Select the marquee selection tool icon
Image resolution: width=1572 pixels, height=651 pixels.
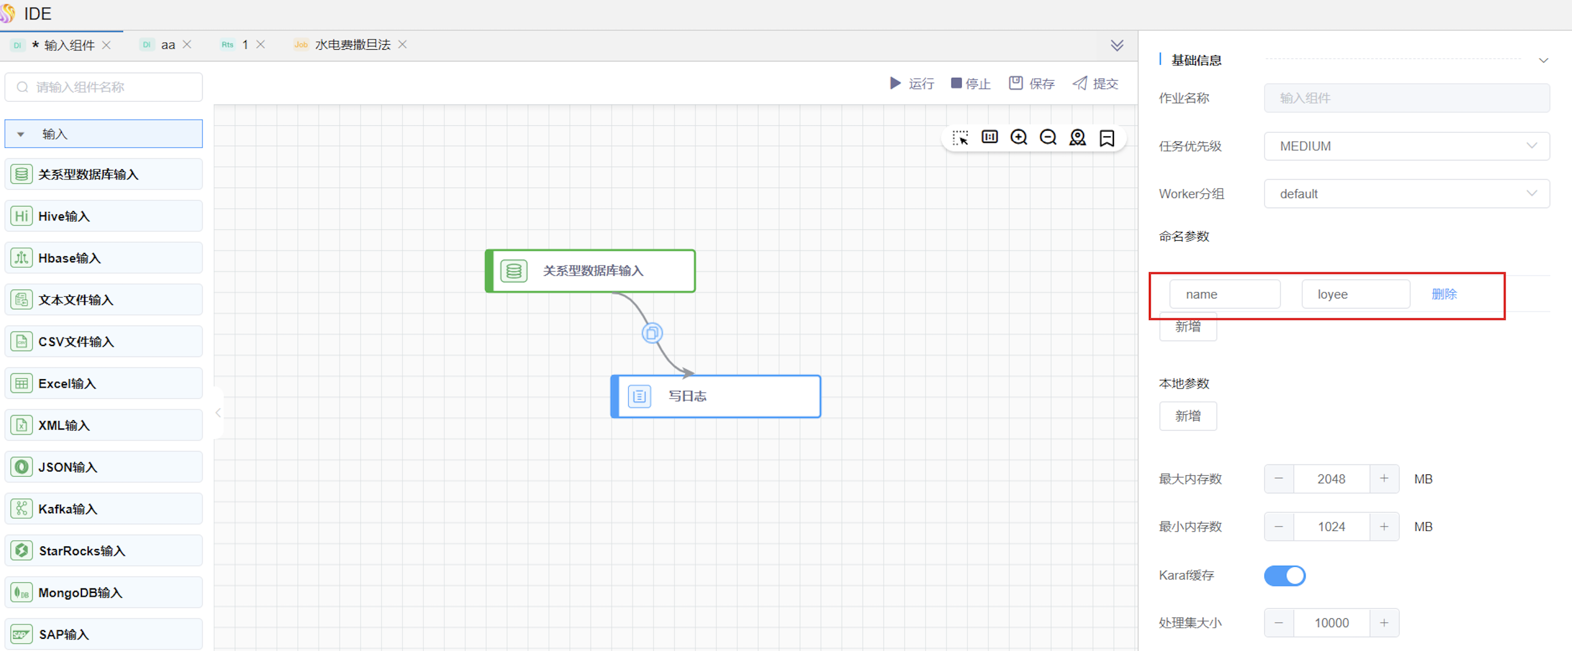960,137
